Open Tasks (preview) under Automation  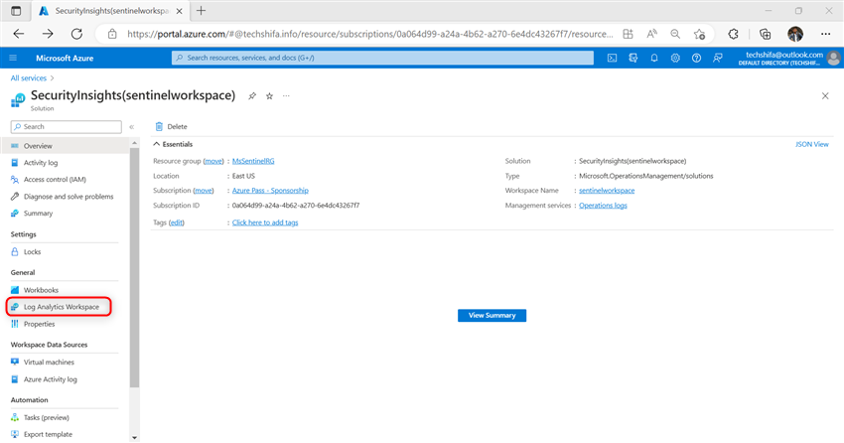click(65, 418)
